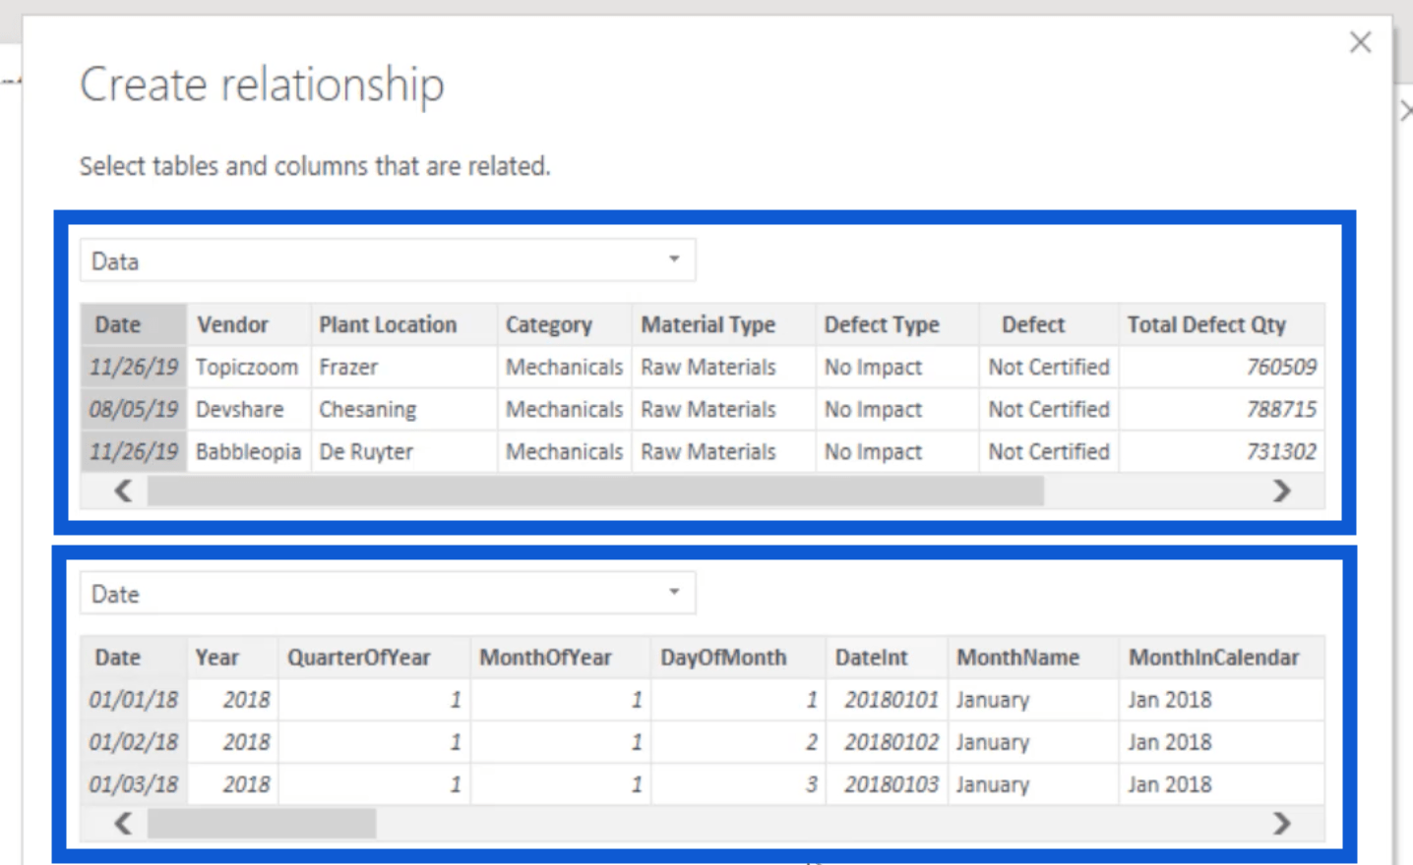The image size is (1413, 865).
Task: Select the DayOfMonth column header
Action: 738,658
